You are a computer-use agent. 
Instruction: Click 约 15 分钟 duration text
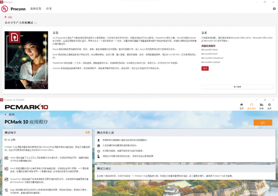[10, 140]
